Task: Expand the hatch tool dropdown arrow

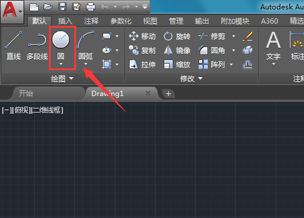Action: 117,64
